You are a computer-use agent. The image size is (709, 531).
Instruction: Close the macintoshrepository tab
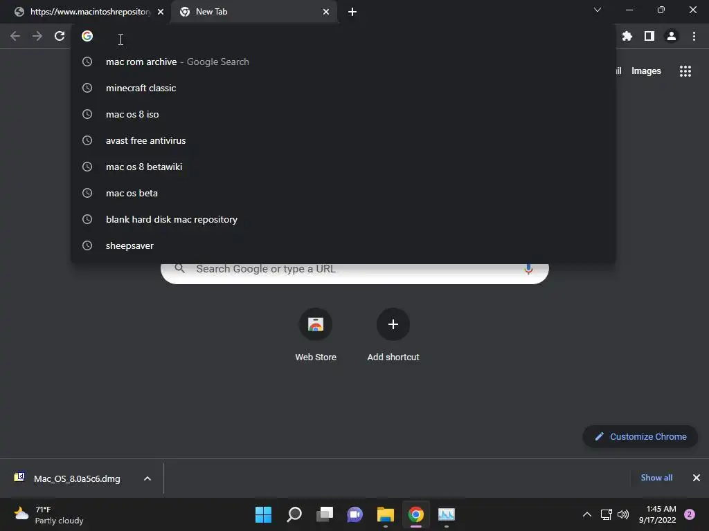[x=161, y=12]
